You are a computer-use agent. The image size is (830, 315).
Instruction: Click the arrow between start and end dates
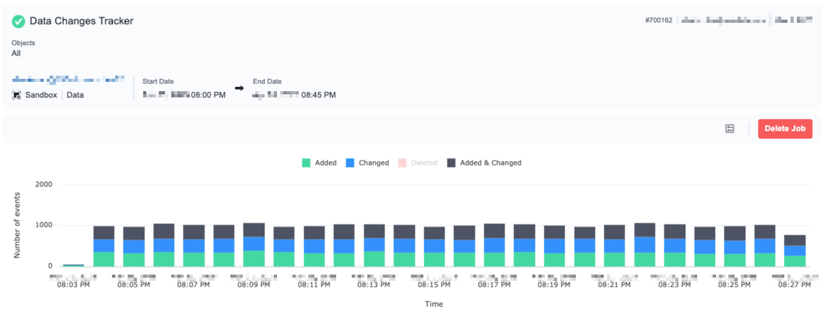239,88
